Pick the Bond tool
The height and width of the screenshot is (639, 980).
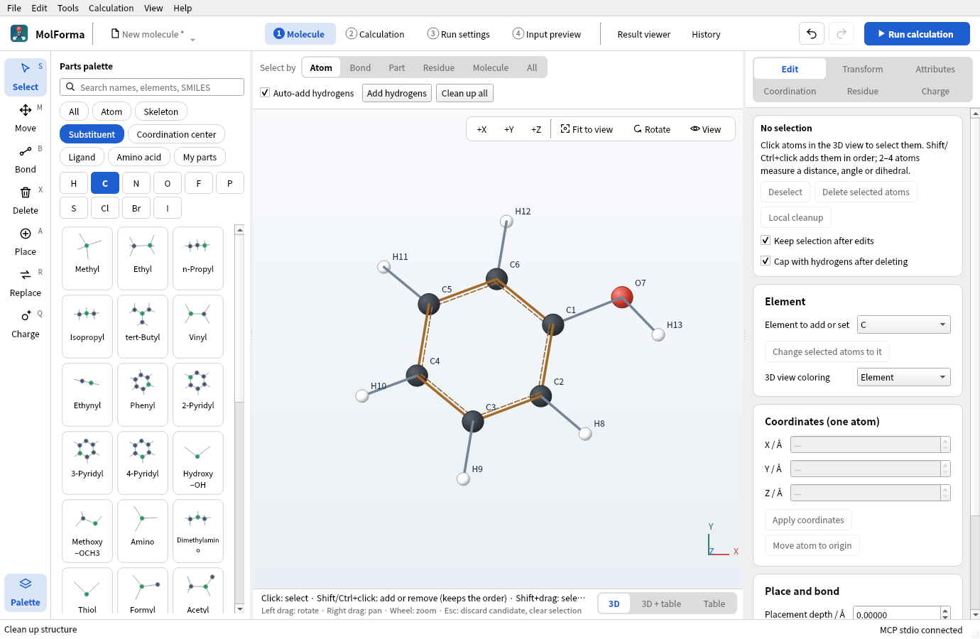pyautogui.click(x=26, y=159)
